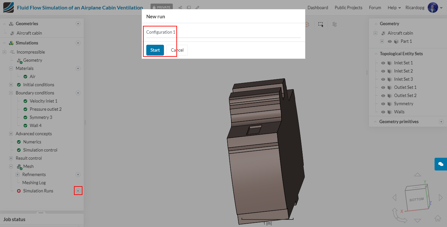Open the Meshing Log

34,183
